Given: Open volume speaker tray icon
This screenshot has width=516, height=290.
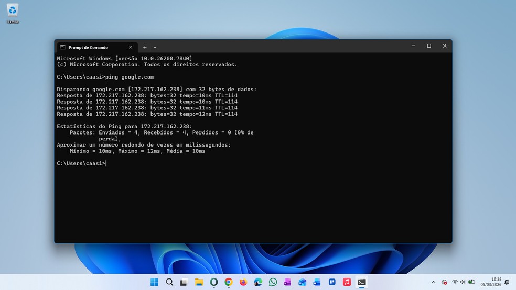Looking at the screenshot, I should (463, 282).
